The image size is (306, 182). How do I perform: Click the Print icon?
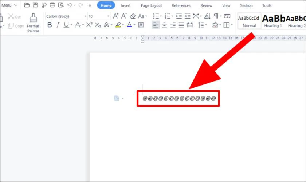(52, 5)
